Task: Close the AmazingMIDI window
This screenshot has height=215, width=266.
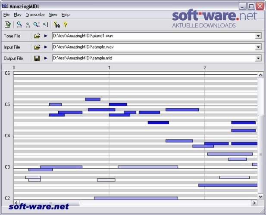Action: click(x=260, y=6)
